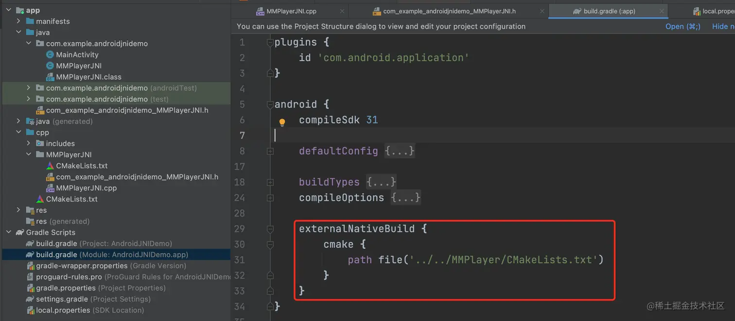Unfold the buildTypes block
The width and height of the screenshot is (735, 321).
[x=270, y=183]
